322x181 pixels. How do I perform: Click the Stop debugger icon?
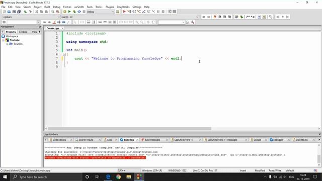[x=163, y=12]
